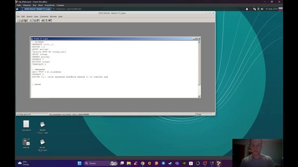Click notification bell in guest panel

247,9
